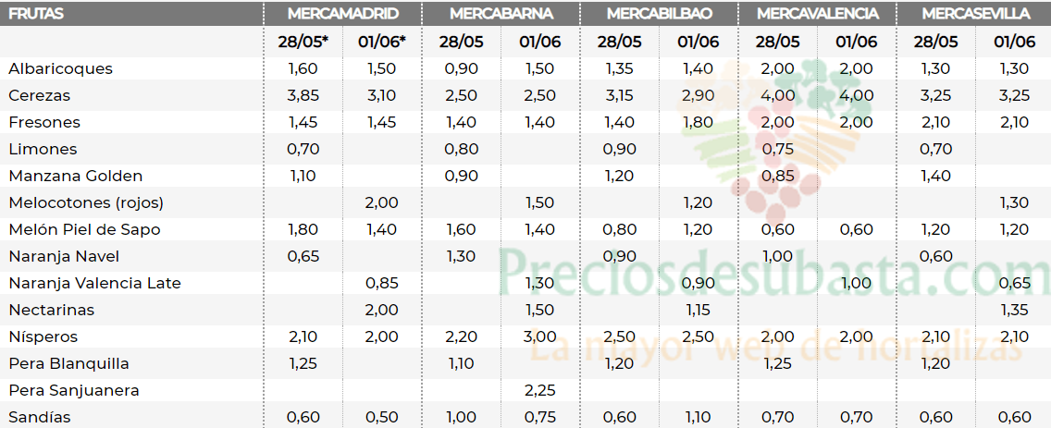
Task: Select Pera Sanjuanera price 2,25 cell
Action: [x=539, y=390]
